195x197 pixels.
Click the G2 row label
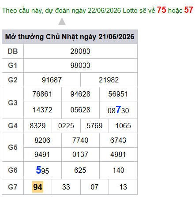pos(13,80)
